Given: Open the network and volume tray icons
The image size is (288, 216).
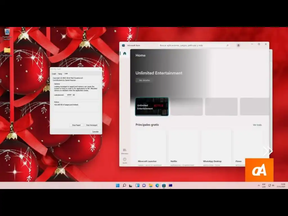Looking at the screenshot, I should click(x=271, y=186).
